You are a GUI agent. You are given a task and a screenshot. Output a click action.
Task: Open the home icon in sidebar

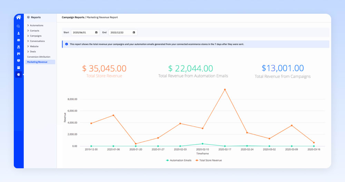coord(19,17)
